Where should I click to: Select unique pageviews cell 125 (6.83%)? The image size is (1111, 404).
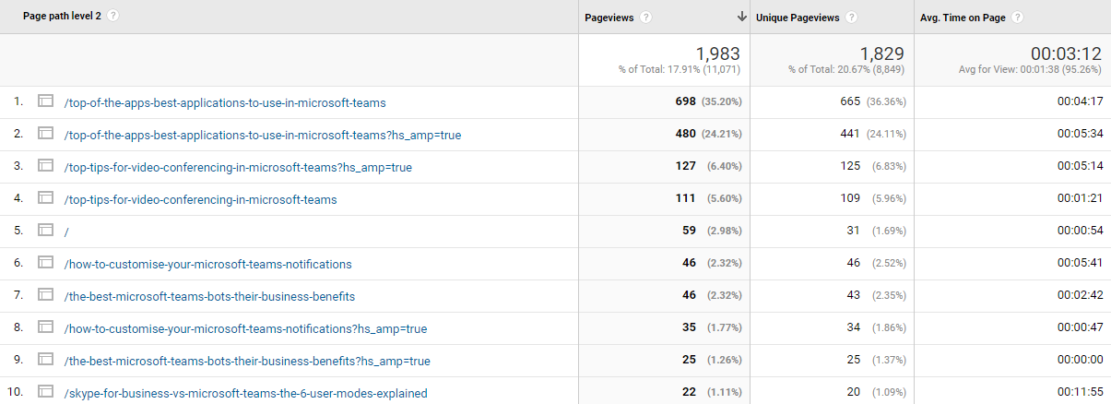coord(873,167)
